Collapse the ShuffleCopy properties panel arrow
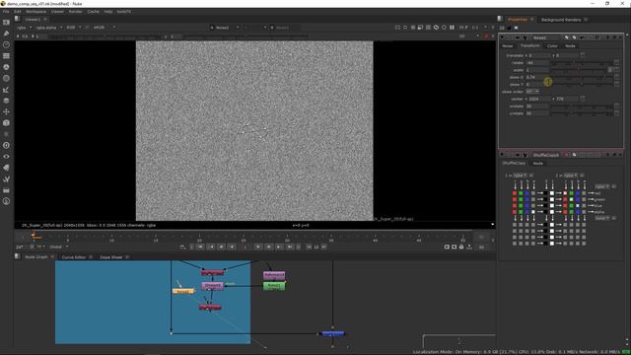The width and height of the screenshot is (631, 355). tap(502, 155)
